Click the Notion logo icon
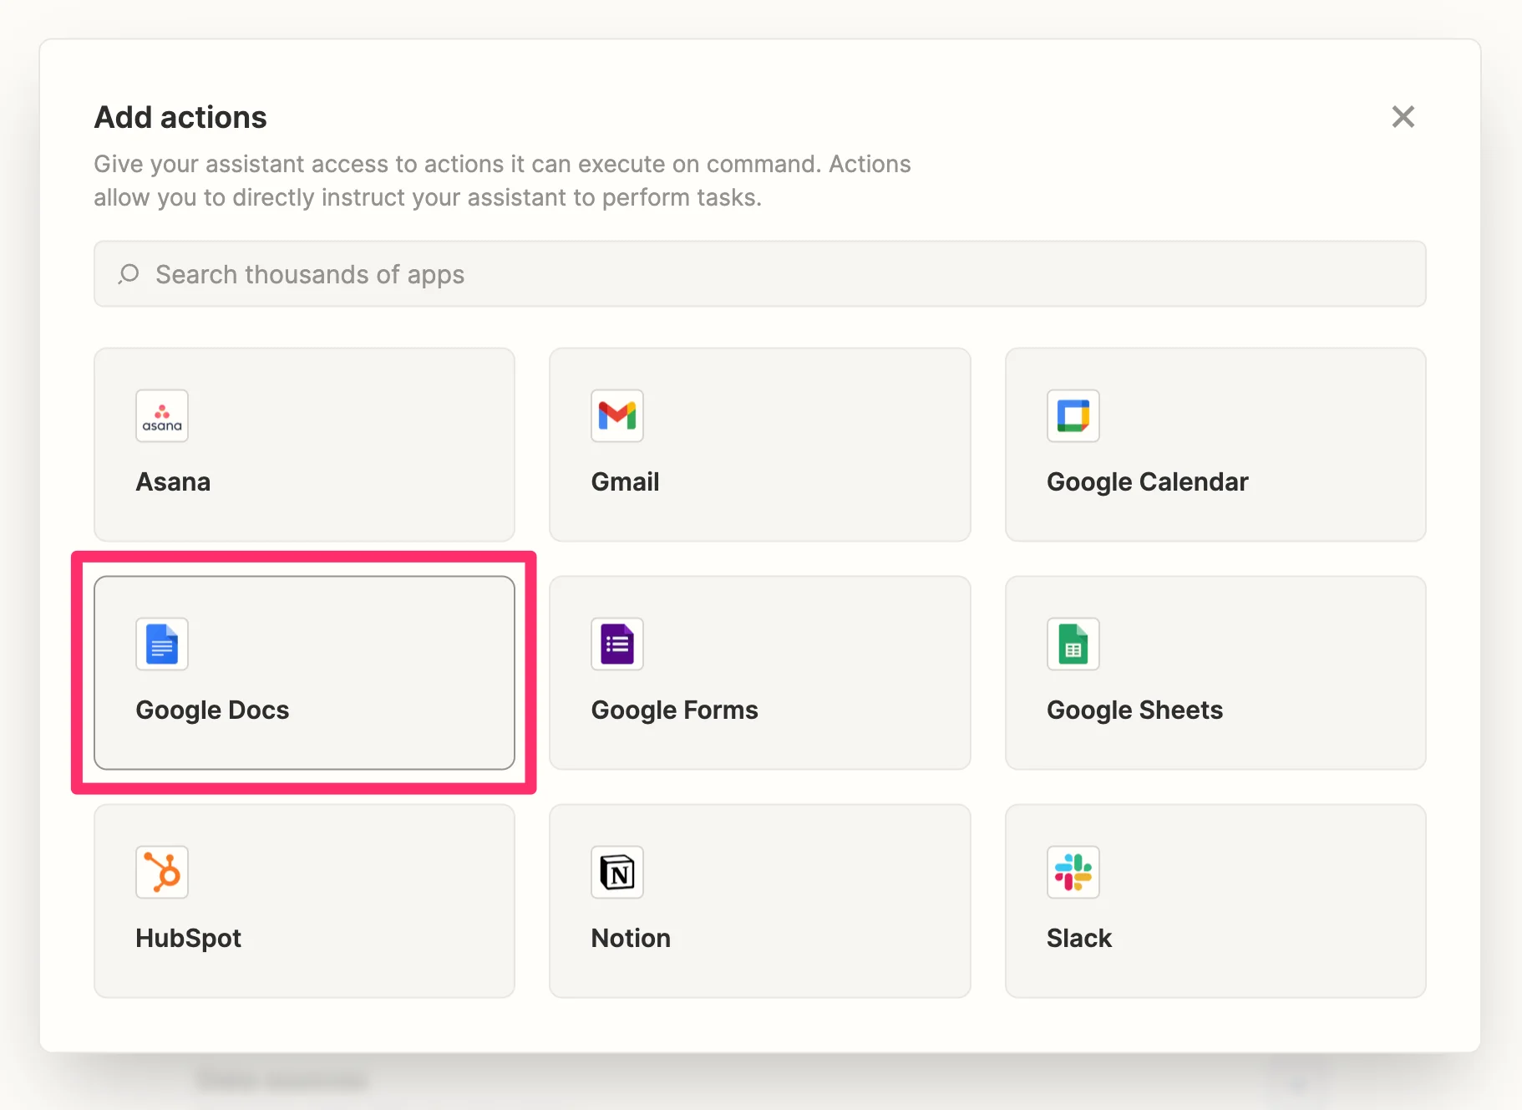The image size is (1522, 1110). pyautogui.click(x=617, y=872)
